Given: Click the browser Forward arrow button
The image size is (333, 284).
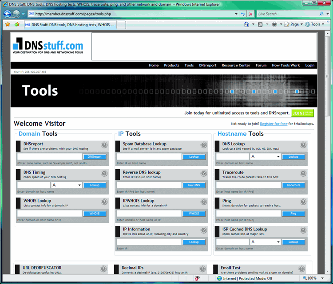Looking at the screenshot, I should (x=16, y=14).
